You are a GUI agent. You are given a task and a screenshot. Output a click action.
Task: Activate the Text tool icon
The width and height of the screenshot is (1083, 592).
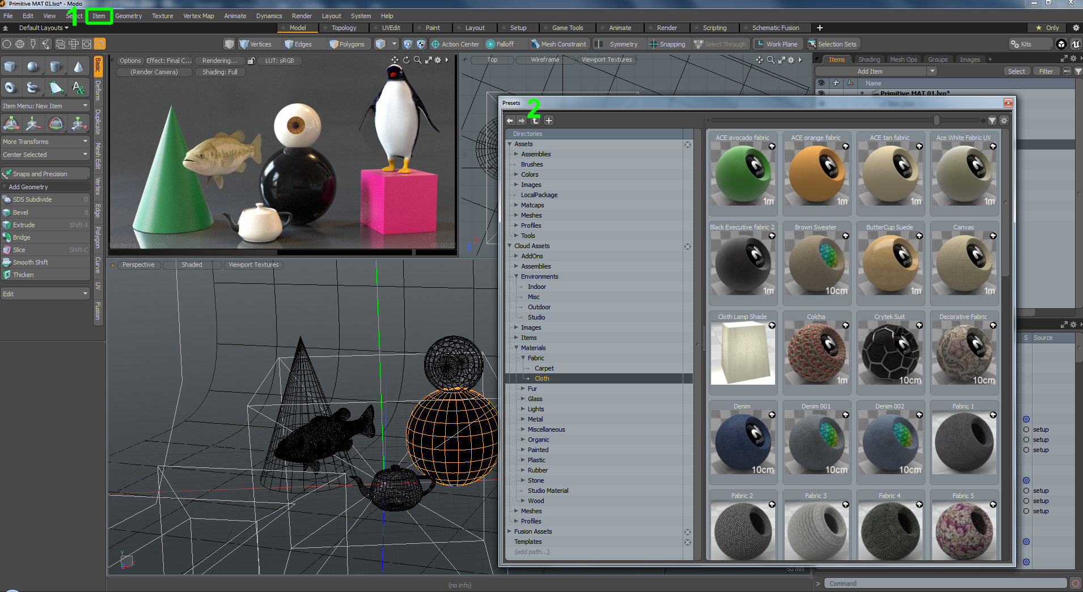click(x=78, y=87)
